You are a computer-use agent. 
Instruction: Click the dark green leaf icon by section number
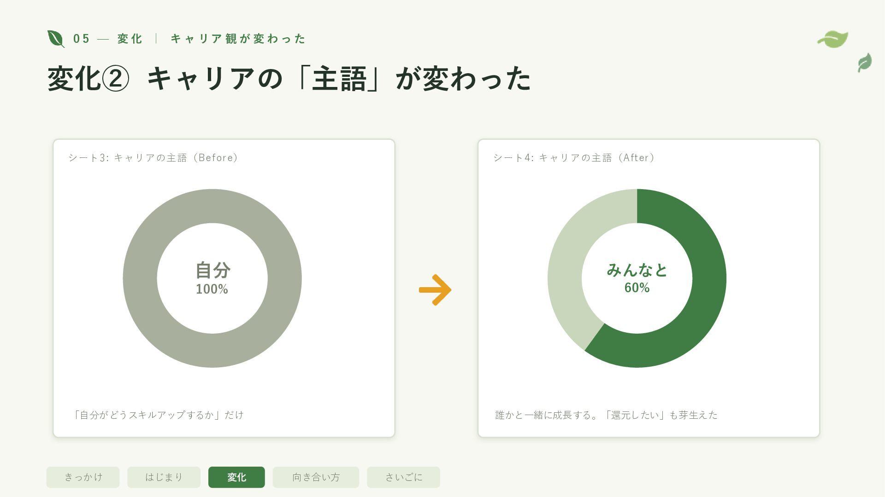[56, 39]
